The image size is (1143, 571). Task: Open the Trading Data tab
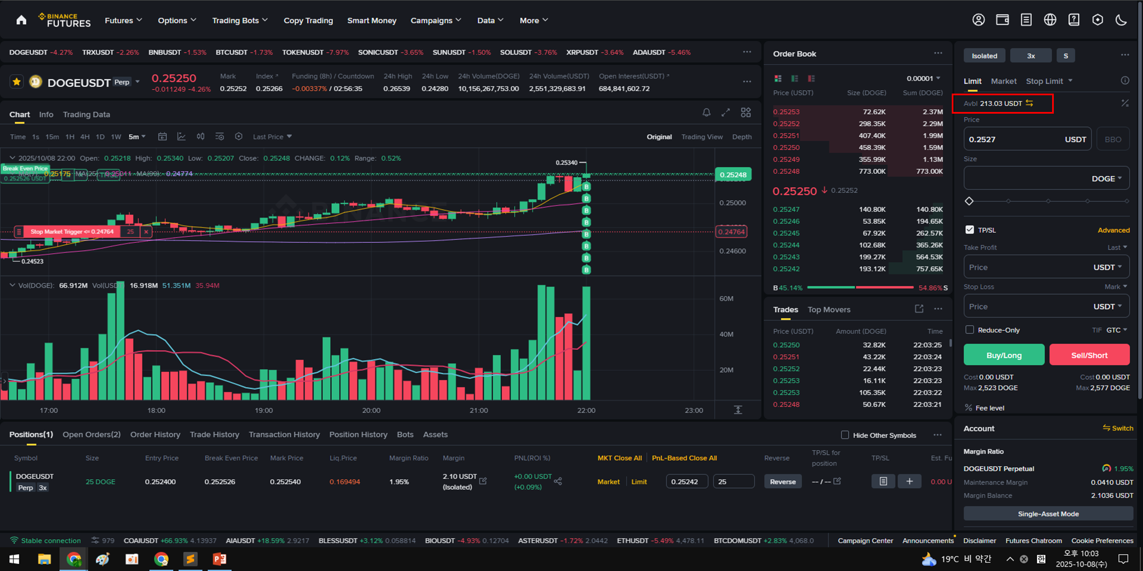click(86, 114)
